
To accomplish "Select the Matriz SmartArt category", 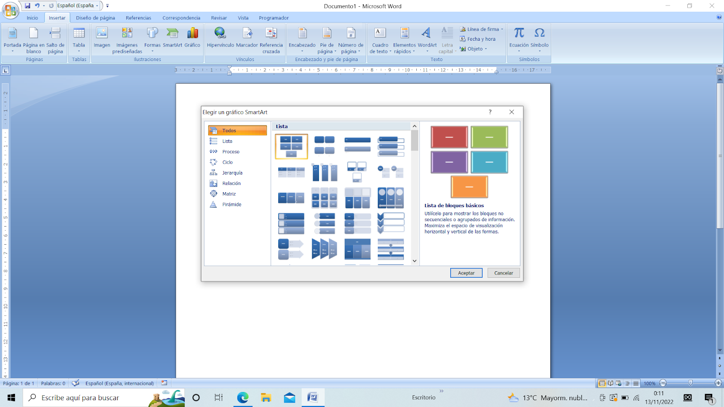I will coord(238,194).
